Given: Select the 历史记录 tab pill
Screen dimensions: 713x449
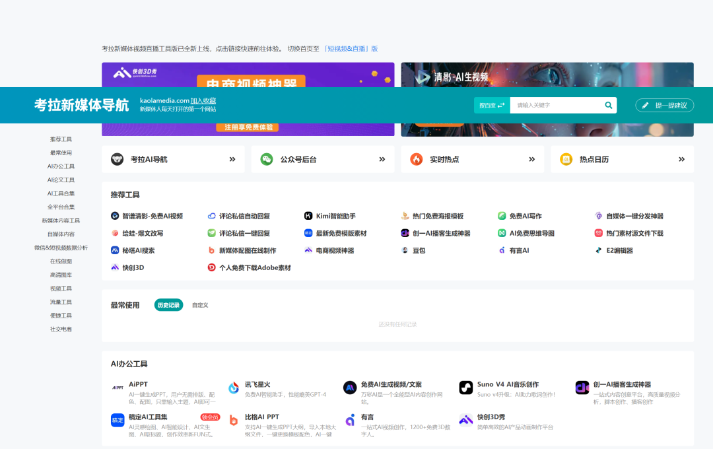Looking at the screenshot, I should 168,305.
